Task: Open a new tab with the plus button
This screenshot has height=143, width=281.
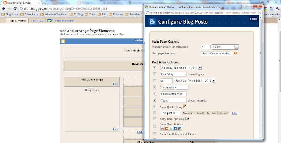Action: 45,3
